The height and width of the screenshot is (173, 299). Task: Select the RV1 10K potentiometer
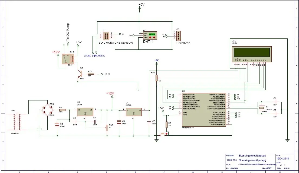156,78
